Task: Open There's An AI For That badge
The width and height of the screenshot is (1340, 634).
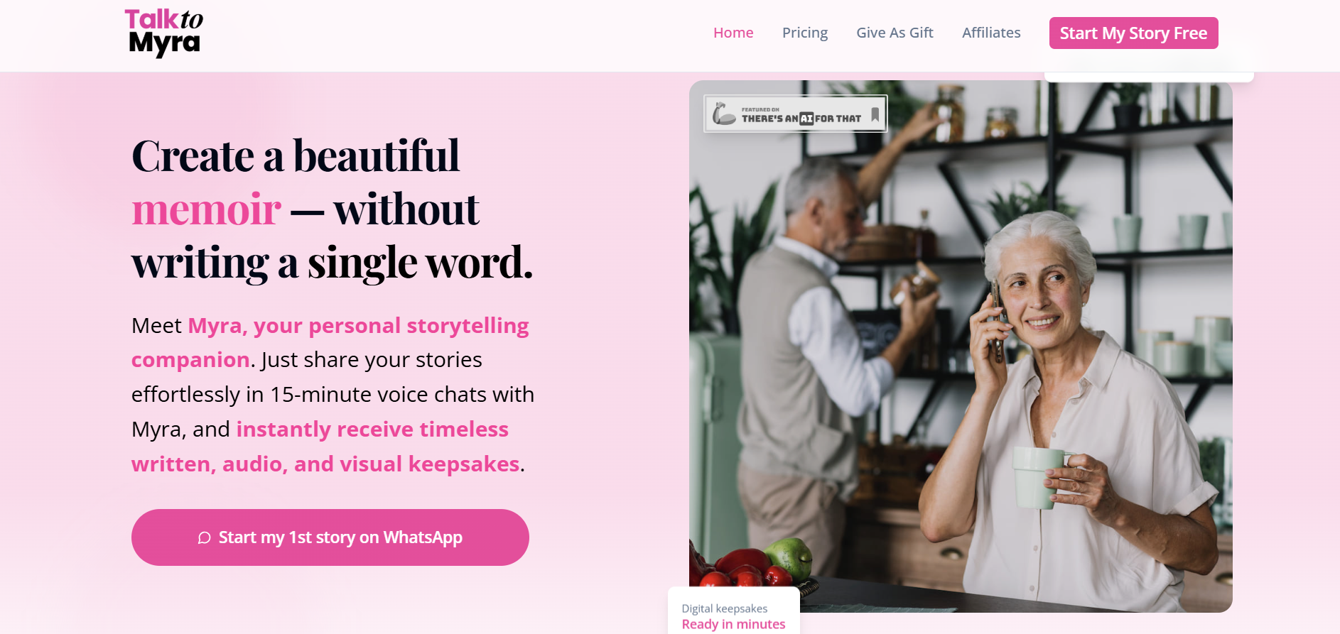Action: [x=796, y=114]
